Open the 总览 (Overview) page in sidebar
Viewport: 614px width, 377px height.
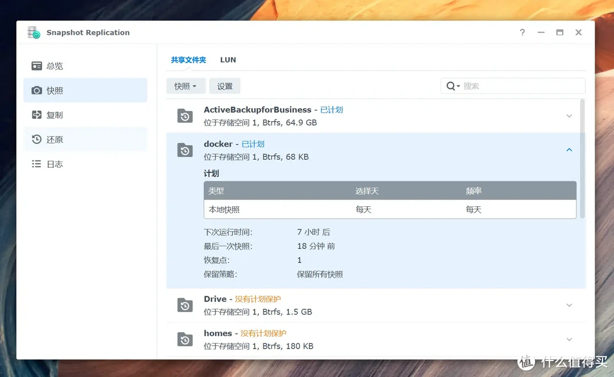tap(54, 65)
